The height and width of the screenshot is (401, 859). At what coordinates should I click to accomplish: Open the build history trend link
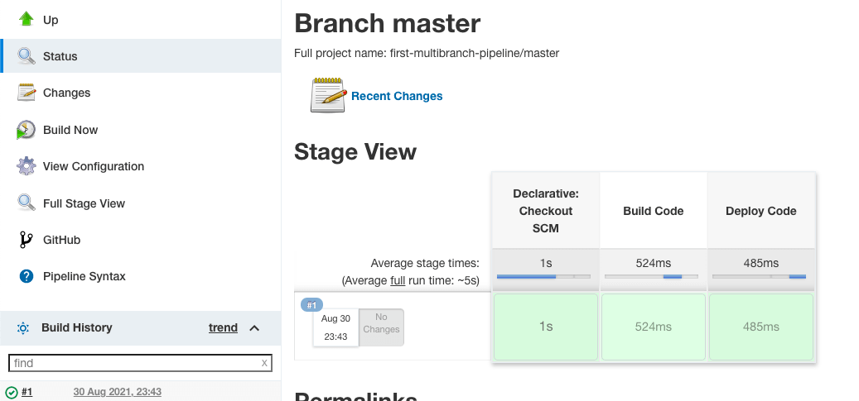click(223, 327)
